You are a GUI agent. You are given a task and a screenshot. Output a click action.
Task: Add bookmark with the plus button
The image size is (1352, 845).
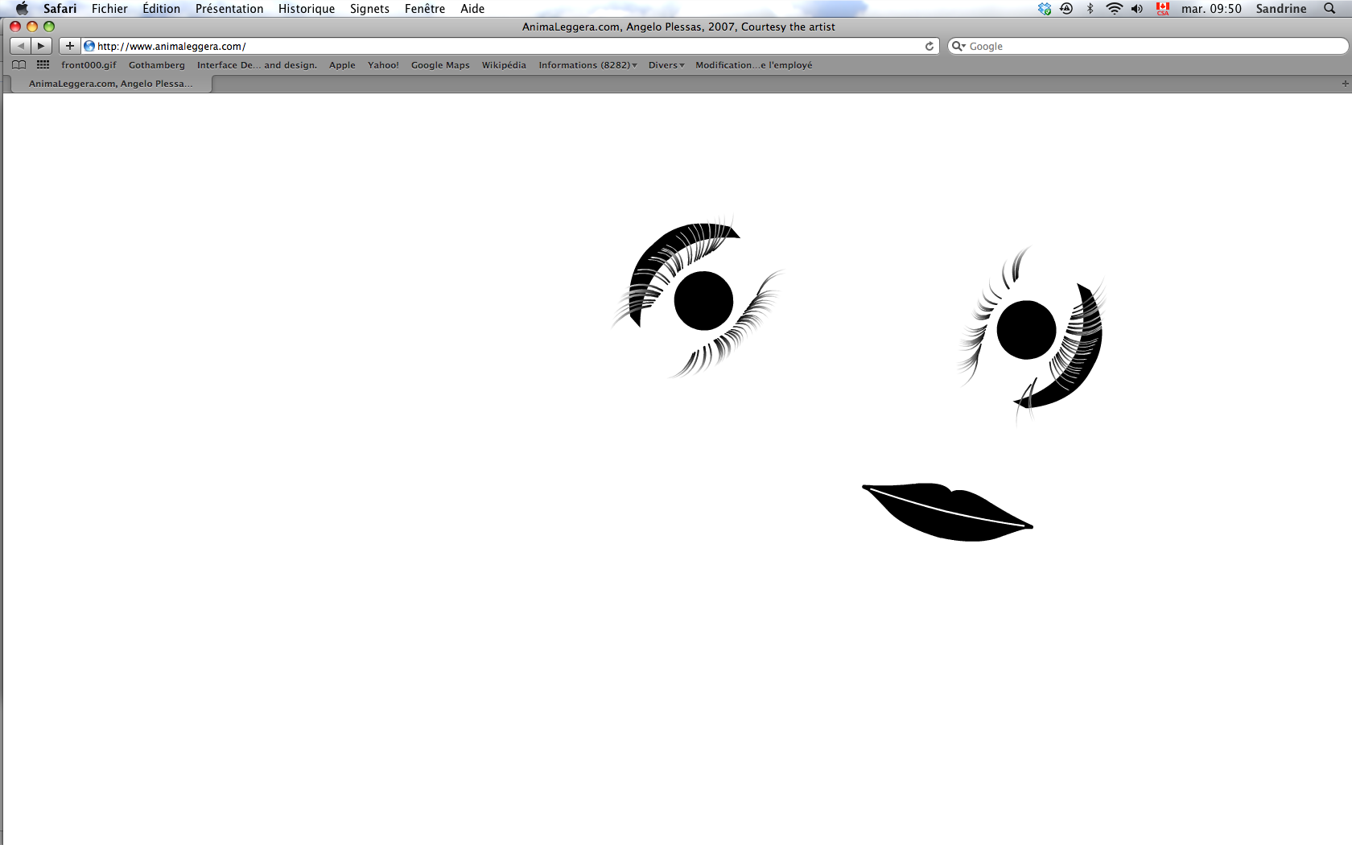pyautogui.click(x=70, y=46)
